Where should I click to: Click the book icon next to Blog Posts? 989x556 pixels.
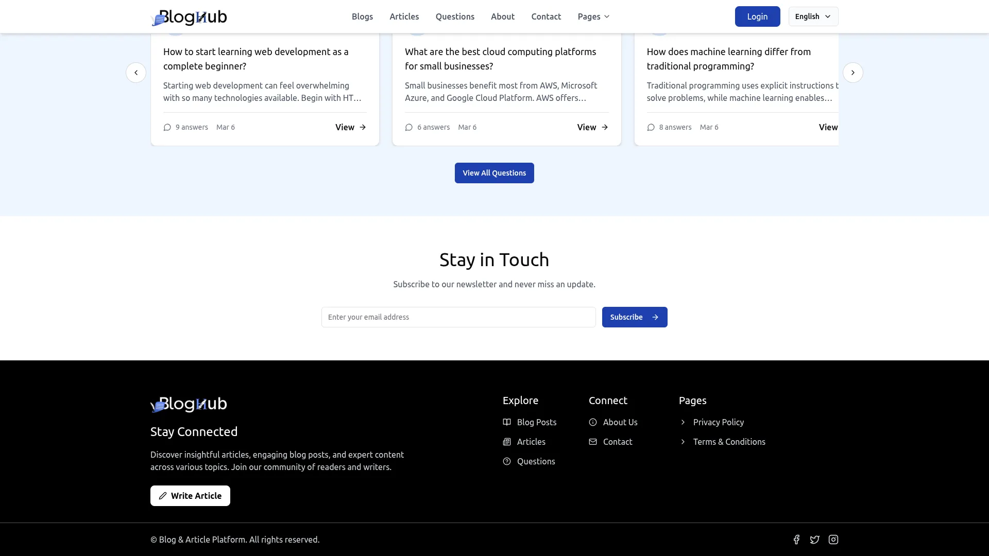pyautogui.click(x=506, y=422)
